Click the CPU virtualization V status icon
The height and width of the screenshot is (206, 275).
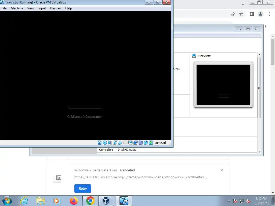[140, 143]
